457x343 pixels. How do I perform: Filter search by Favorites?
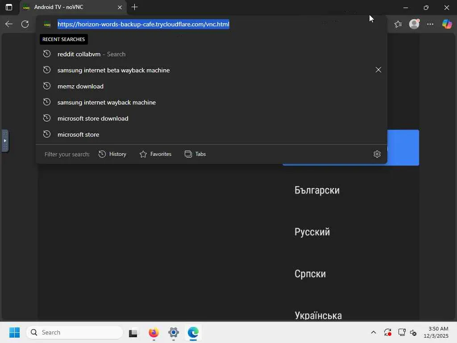pyautogui.click(x=155, y=154)
